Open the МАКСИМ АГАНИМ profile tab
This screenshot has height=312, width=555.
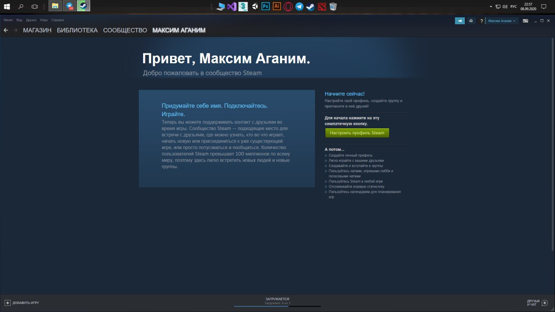click(179, 30)
